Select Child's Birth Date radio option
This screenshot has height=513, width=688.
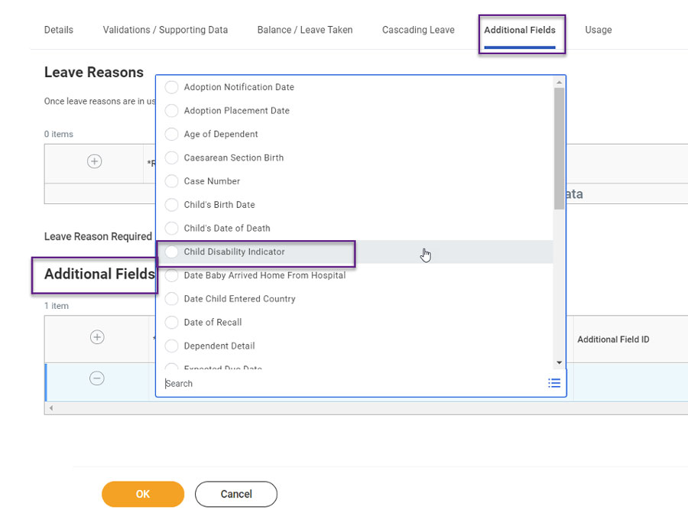[x=171, y=204]
